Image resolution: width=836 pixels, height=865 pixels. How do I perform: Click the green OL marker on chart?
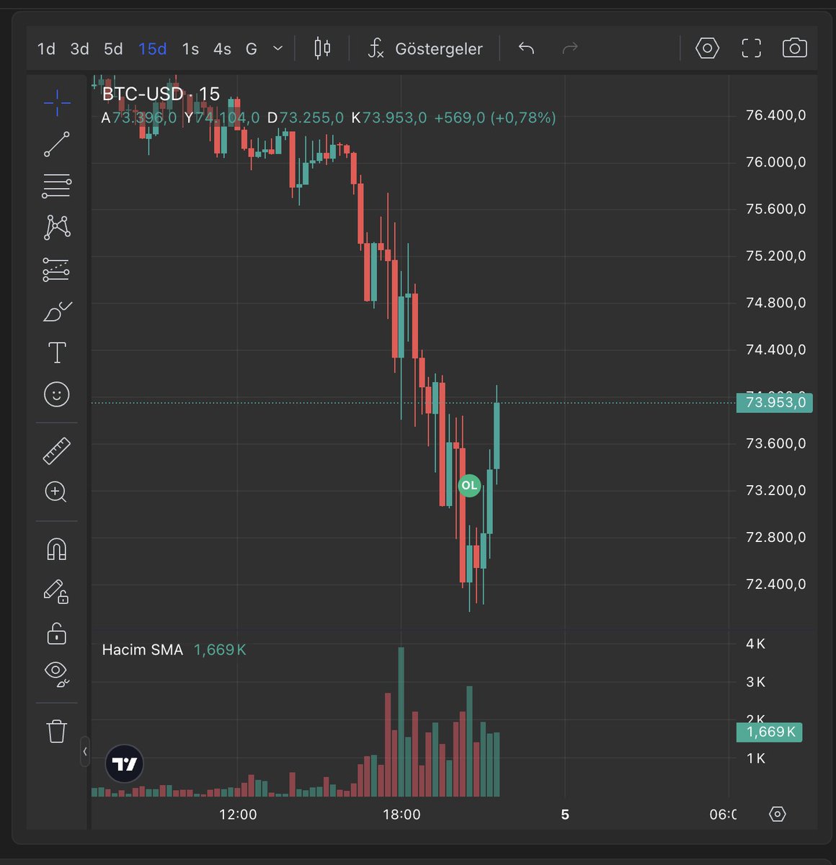[469, 485]
